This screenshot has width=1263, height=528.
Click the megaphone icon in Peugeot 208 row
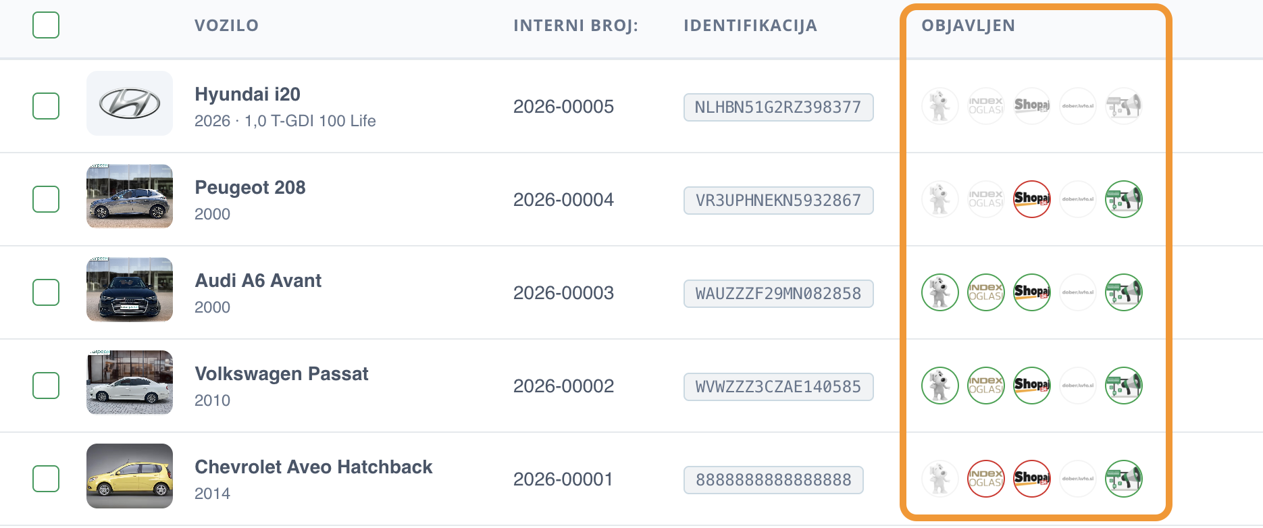coord(1124,199)
